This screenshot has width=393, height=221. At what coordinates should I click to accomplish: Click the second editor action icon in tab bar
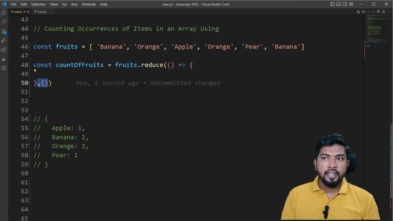[x=364, y=12]
